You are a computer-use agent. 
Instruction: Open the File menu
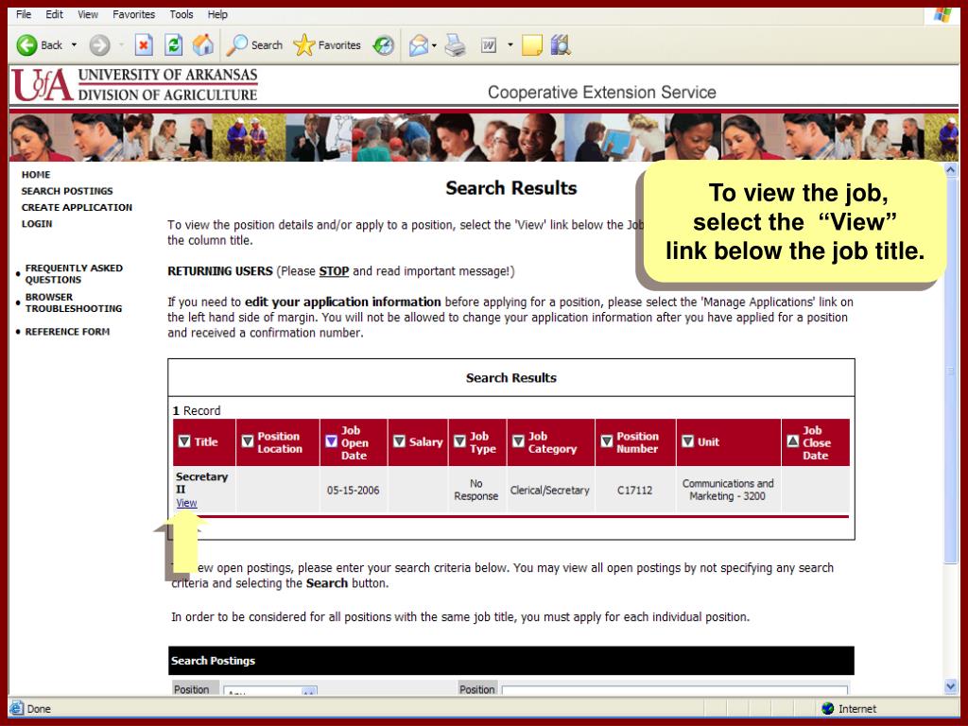(x=24, y=14)
